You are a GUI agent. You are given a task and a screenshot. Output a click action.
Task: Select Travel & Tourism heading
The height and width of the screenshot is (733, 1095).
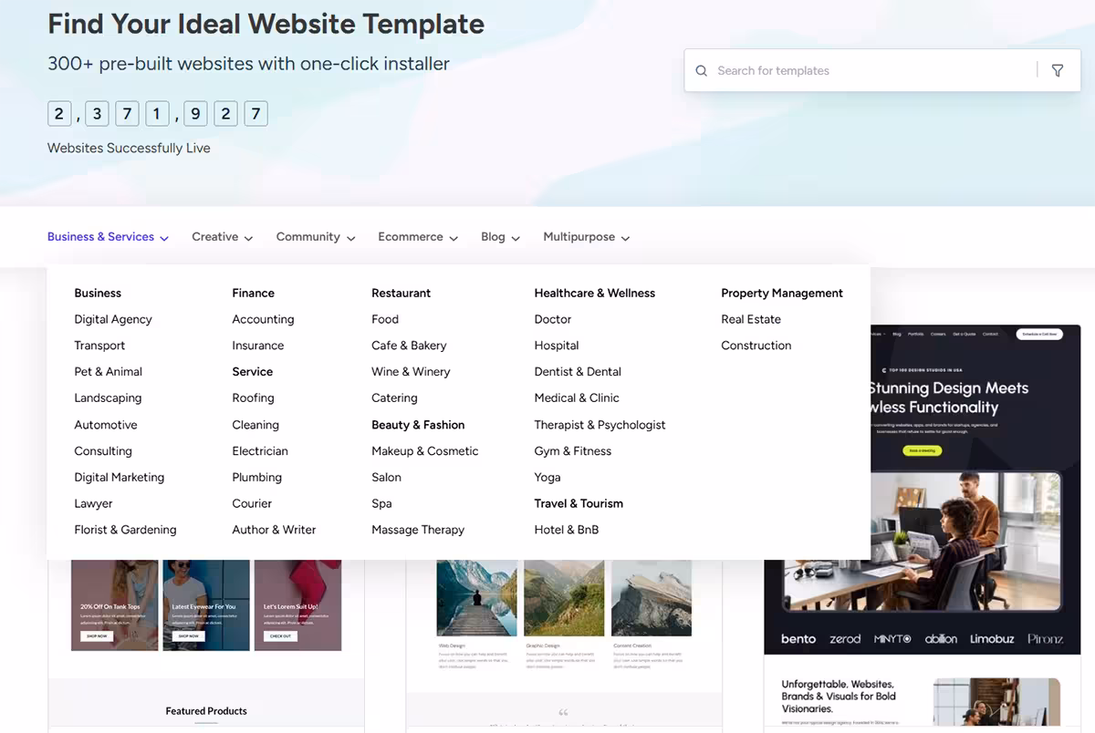tap(579, 503)
